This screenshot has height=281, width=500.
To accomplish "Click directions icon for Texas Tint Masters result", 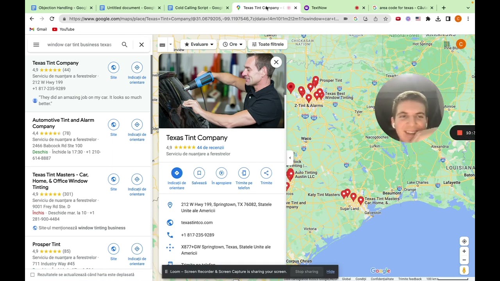I will click(137, 180).
